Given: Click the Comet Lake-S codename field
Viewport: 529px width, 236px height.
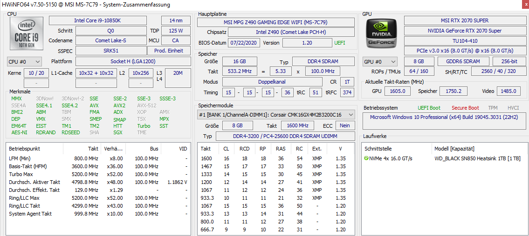Looking at the screenshot, I should [110, 40].
